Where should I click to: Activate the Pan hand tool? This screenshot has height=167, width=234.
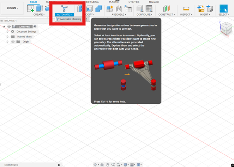107,165
